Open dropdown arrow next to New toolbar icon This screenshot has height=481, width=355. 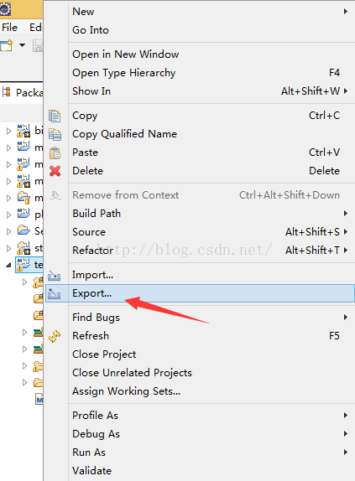pos(22,45)
